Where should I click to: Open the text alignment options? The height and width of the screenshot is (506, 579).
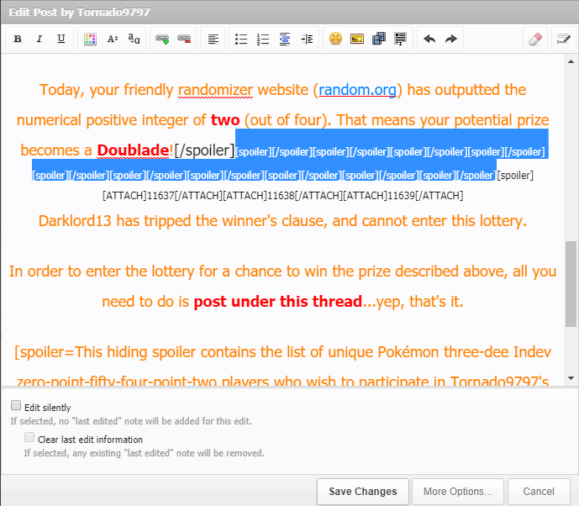tap(213, 40)
